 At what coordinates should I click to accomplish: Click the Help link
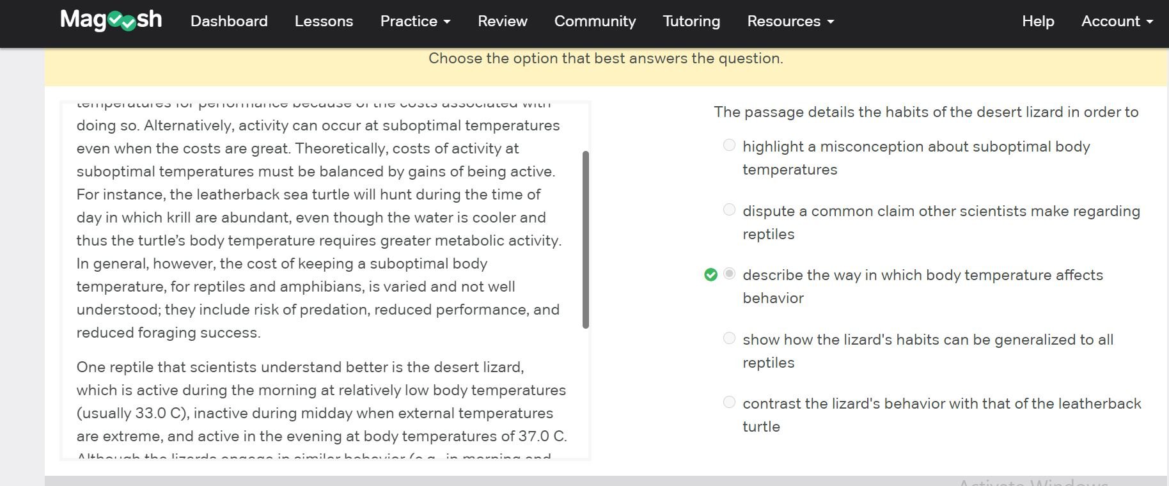point(1038,21)
